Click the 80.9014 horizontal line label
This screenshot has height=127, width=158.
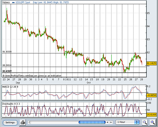click(7, 65)
